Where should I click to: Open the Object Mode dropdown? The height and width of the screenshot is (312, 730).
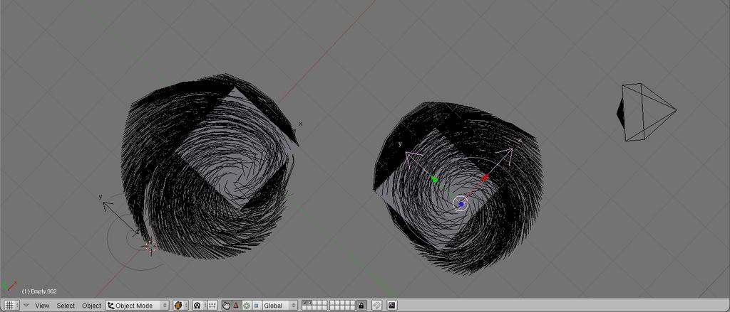[138, 305]
